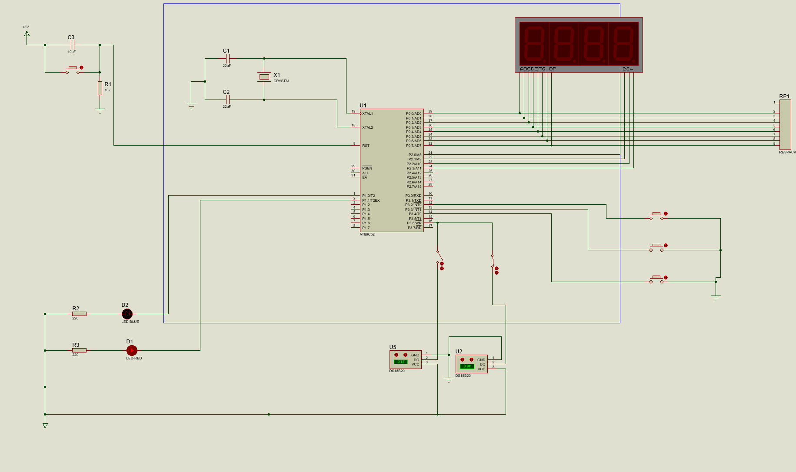Screen dimensions: 796x472
Task: Click the P1.0/T2 pin label on U1
Action: coord(369,196)
